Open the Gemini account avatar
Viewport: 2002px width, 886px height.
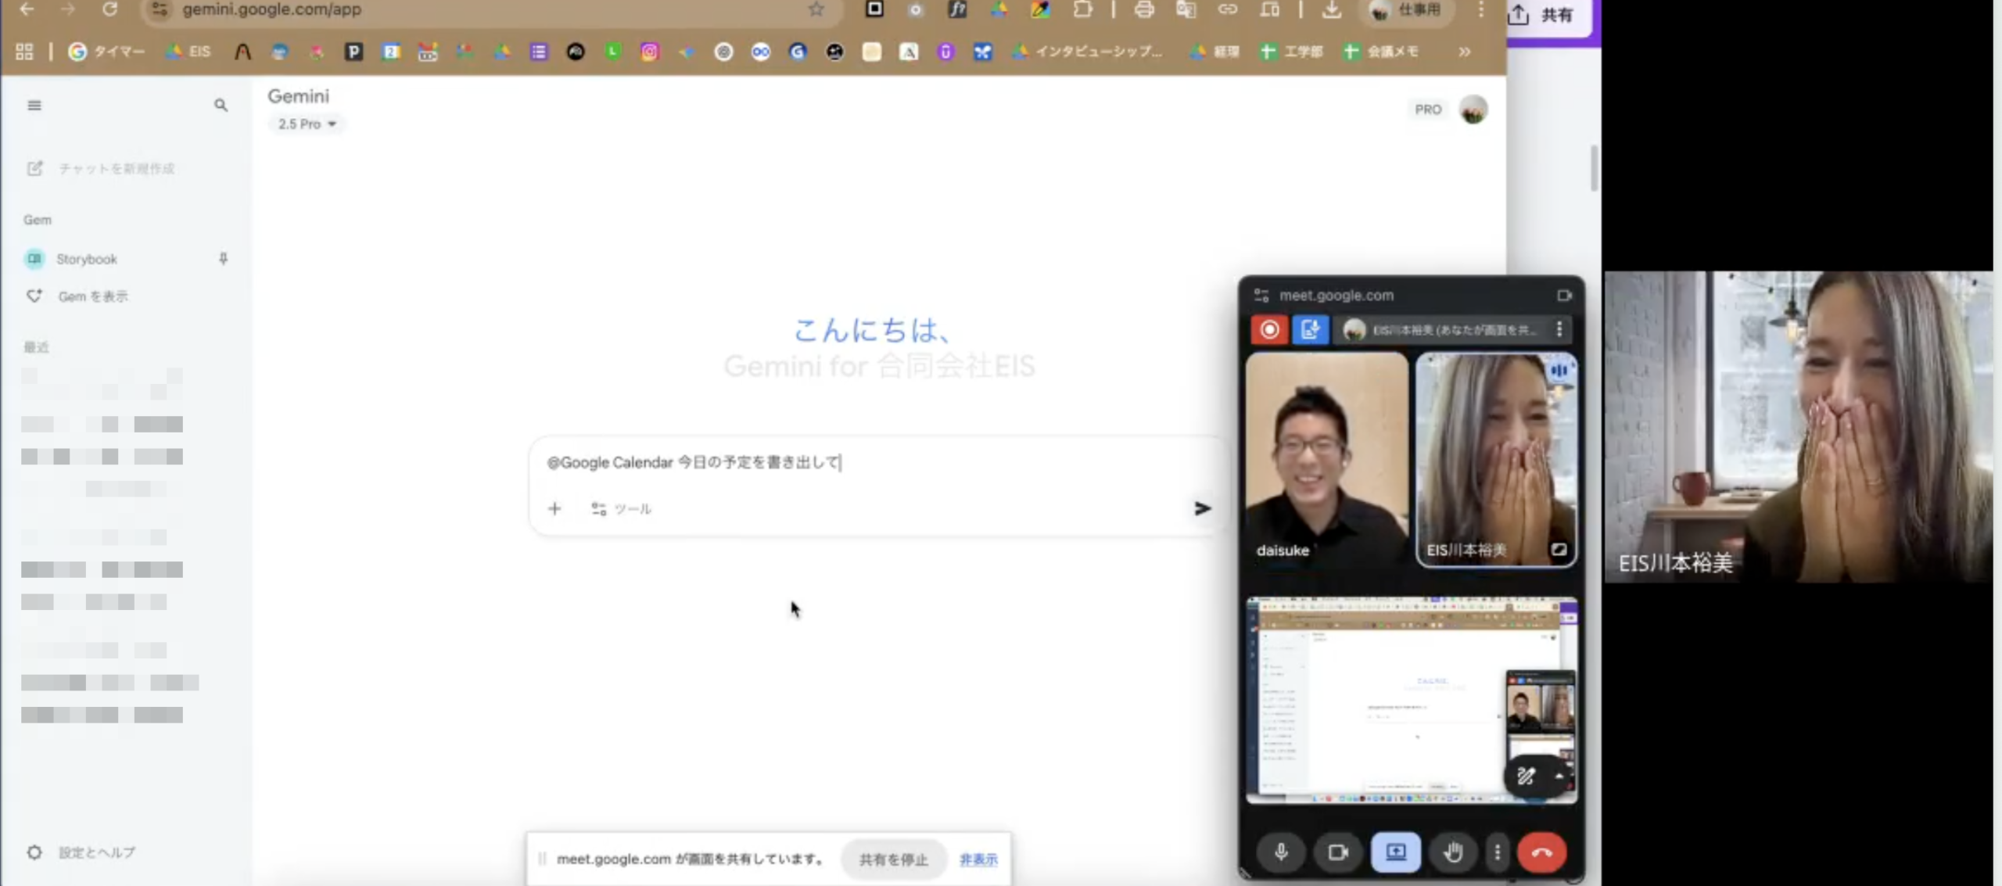coord(1473,109)
